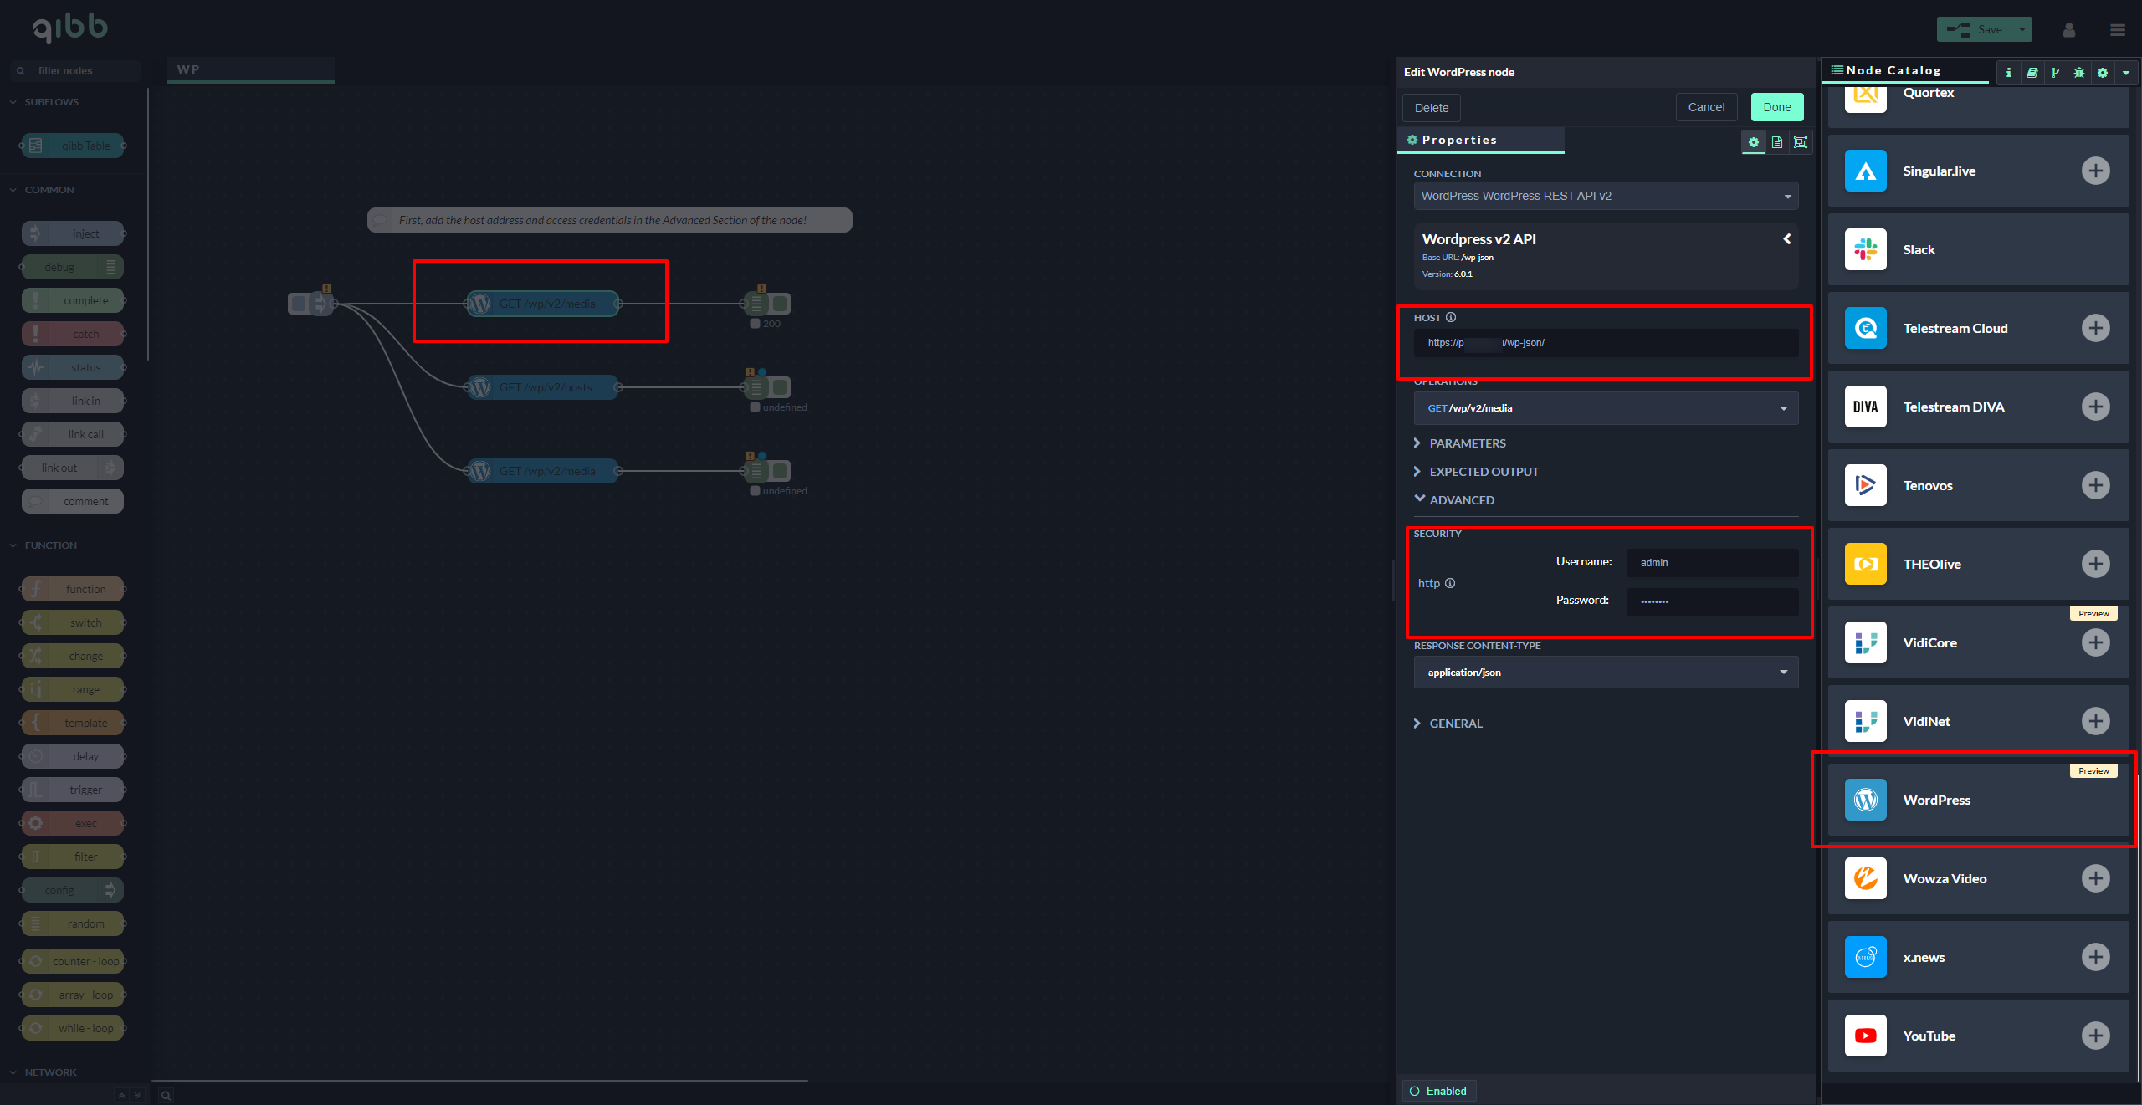The image size is (2142, 1105).
Task: Switch to the WP flow tab
Action: [250, 69]
